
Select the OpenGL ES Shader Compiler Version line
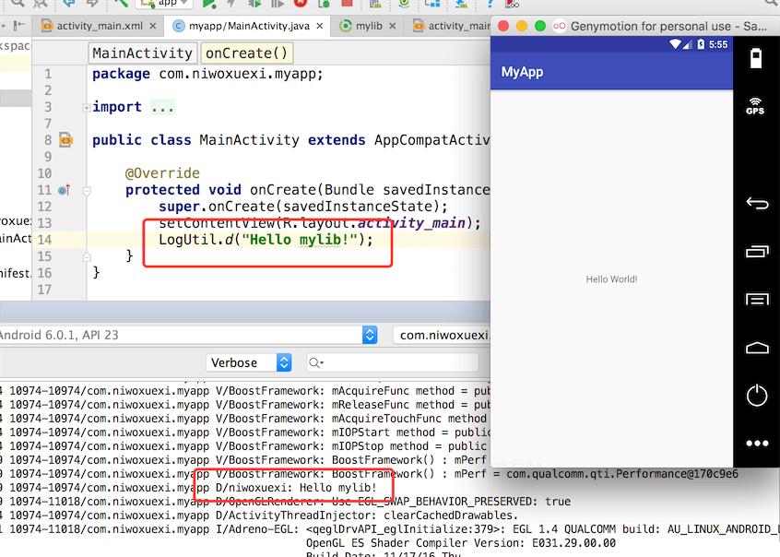coord(461,543)
